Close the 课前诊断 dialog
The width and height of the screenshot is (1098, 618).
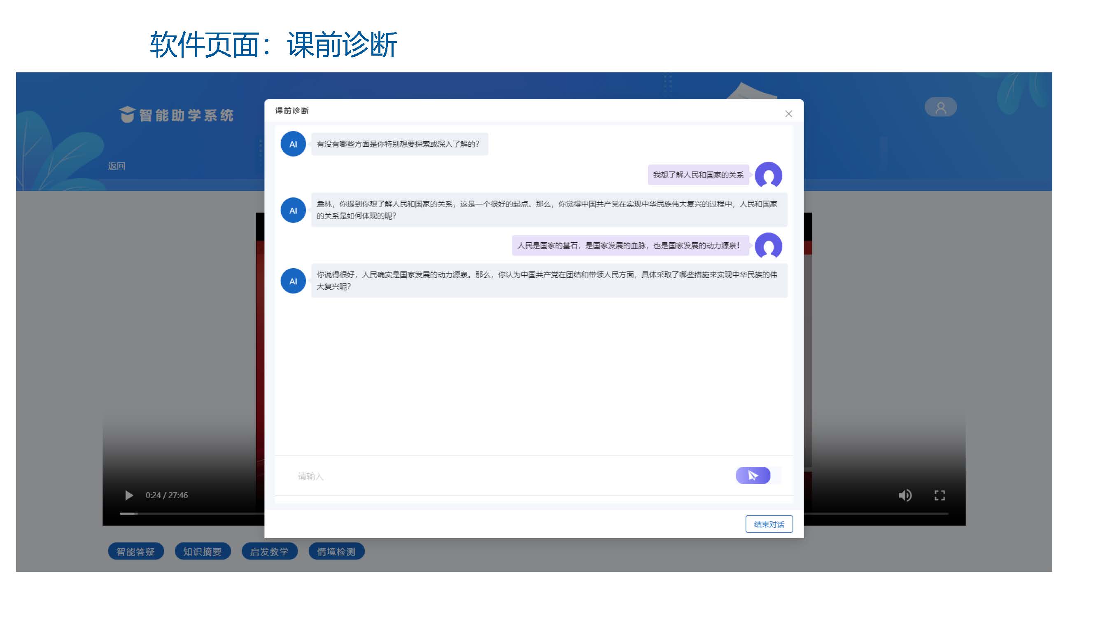click(x=788, y=114)
